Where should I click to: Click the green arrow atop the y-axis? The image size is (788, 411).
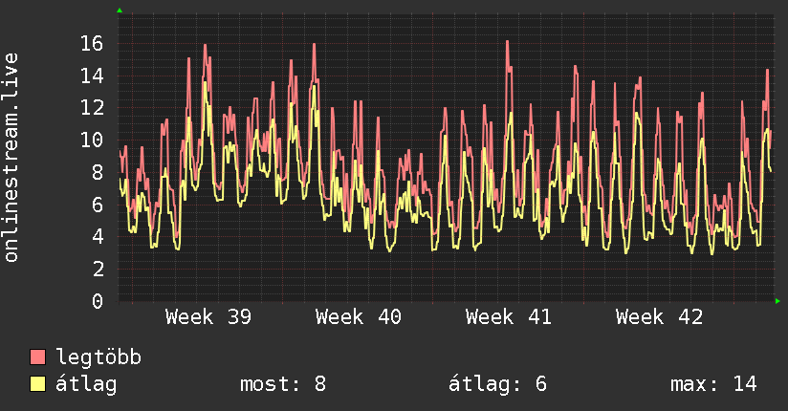(120, 11)
